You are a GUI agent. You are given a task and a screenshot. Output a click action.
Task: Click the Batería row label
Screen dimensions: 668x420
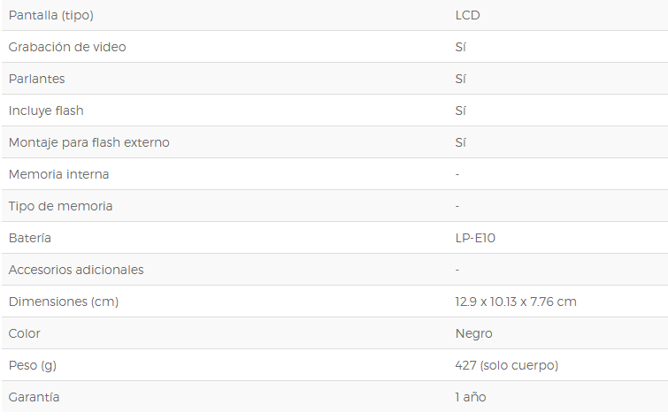pos(30,238)
